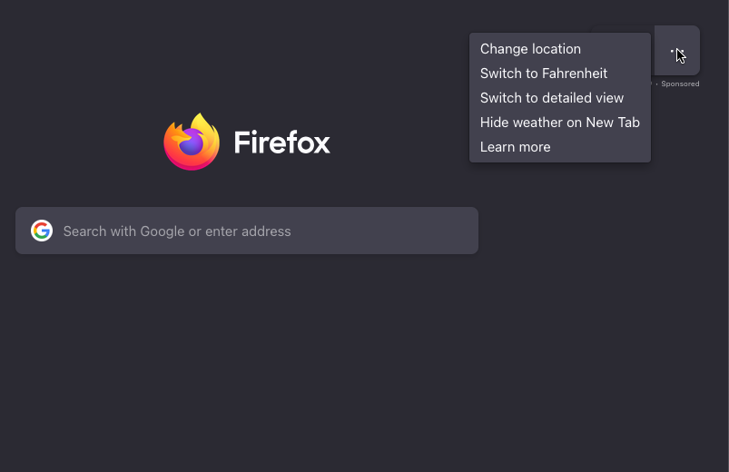Click the Firefox wordmark text

pos(281,143)
